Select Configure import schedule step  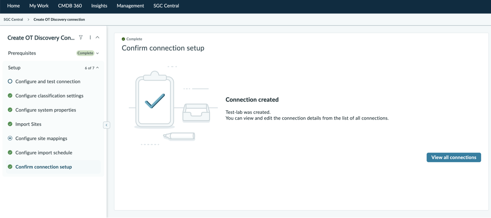tap(44, 153)
